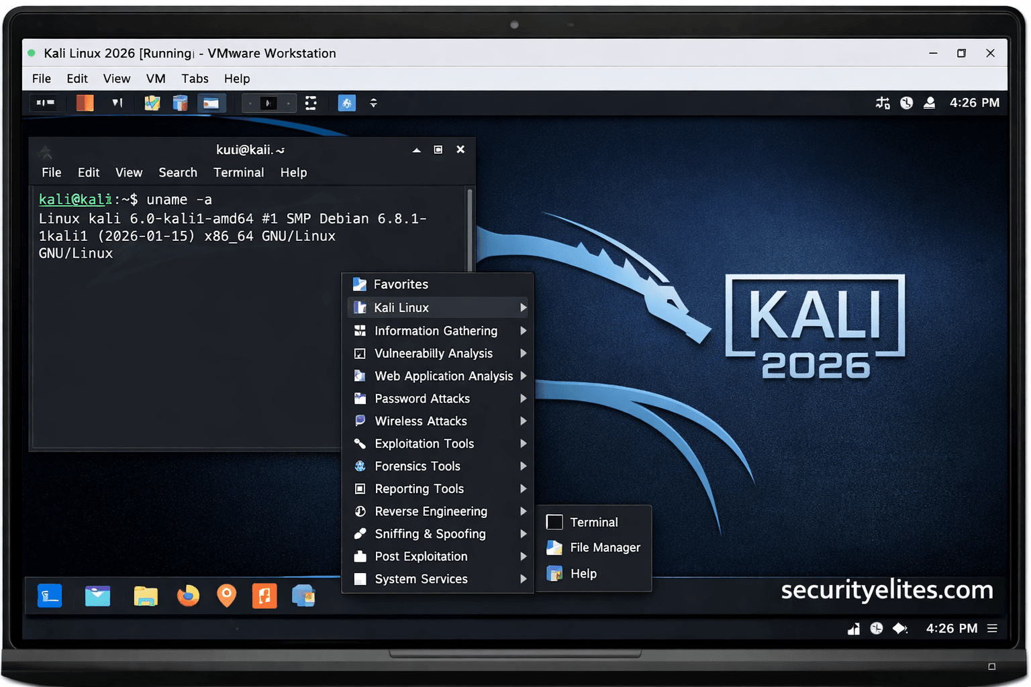This screenshot has height=687, width=1031.
Task: Click the dashed-square fullscreen toolbar icon
Action: [x=311, y=103]
